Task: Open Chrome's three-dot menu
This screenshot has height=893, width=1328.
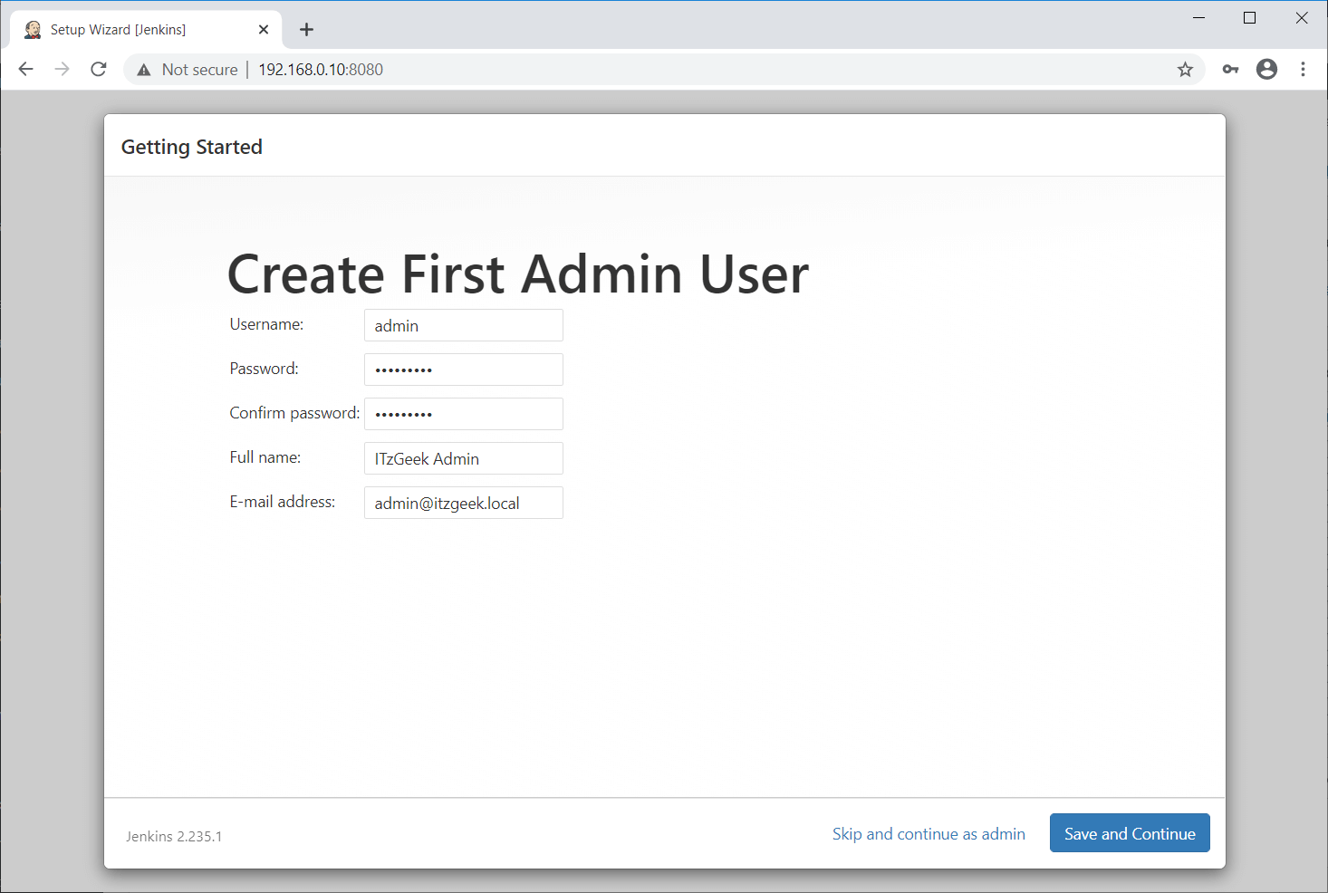Action: [1303, 70]
